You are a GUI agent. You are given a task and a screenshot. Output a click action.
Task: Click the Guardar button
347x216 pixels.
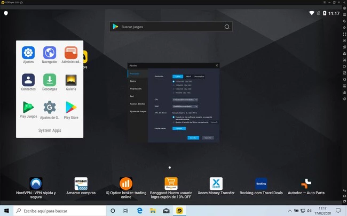click(x=193, y=137)
